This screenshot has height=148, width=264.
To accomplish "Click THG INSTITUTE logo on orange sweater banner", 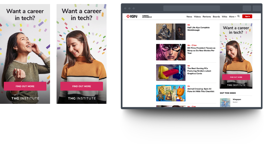I will point(82,98).
